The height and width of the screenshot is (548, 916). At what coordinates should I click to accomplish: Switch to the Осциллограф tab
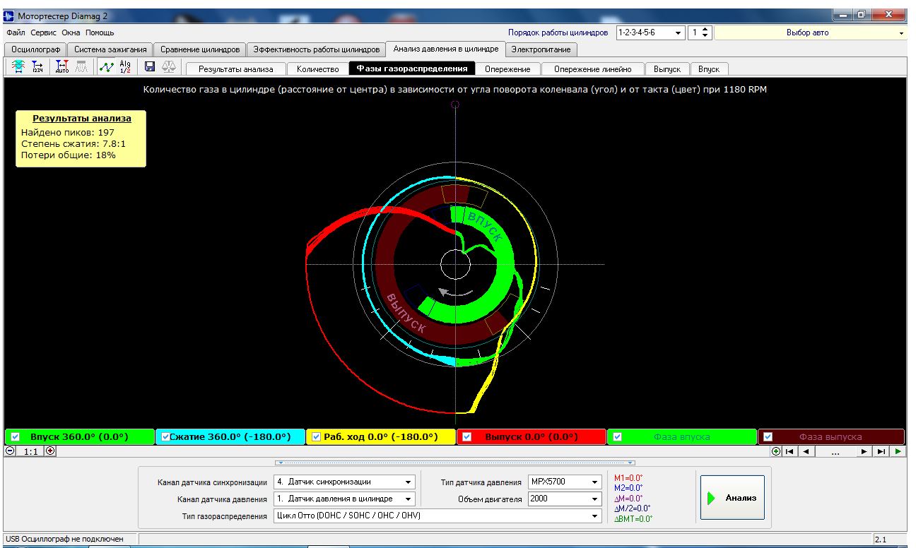point(35,49)
